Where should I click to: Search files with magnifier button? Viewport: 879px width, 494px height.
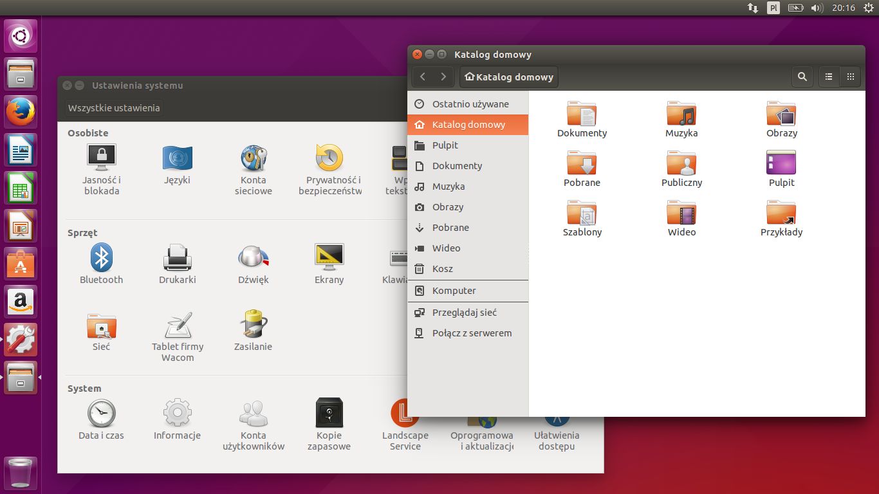point(802,77)
